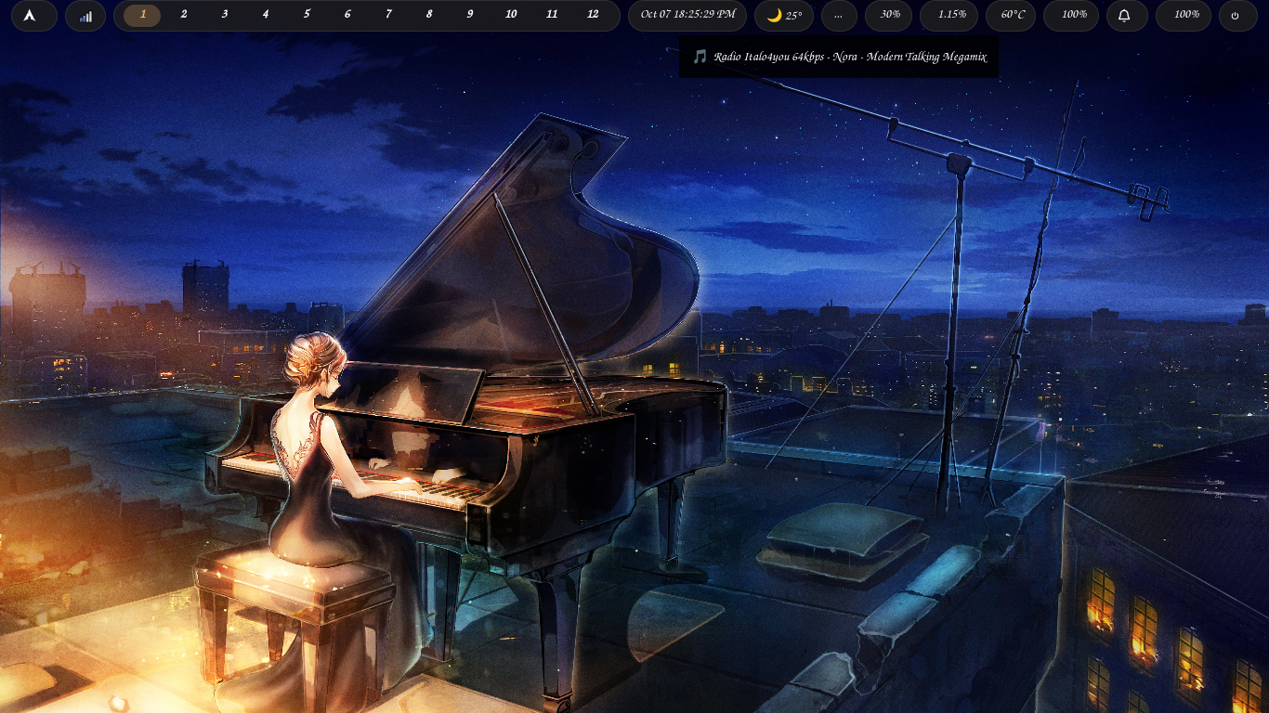The image size is (1269, 713).
Task: Click the 100% module beside power icon
Action: point(1184,16)
